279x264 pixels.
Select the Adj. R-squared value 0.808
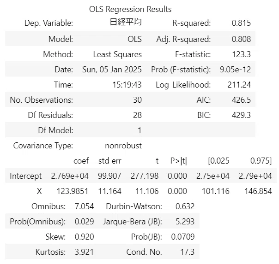pos(241,39)
